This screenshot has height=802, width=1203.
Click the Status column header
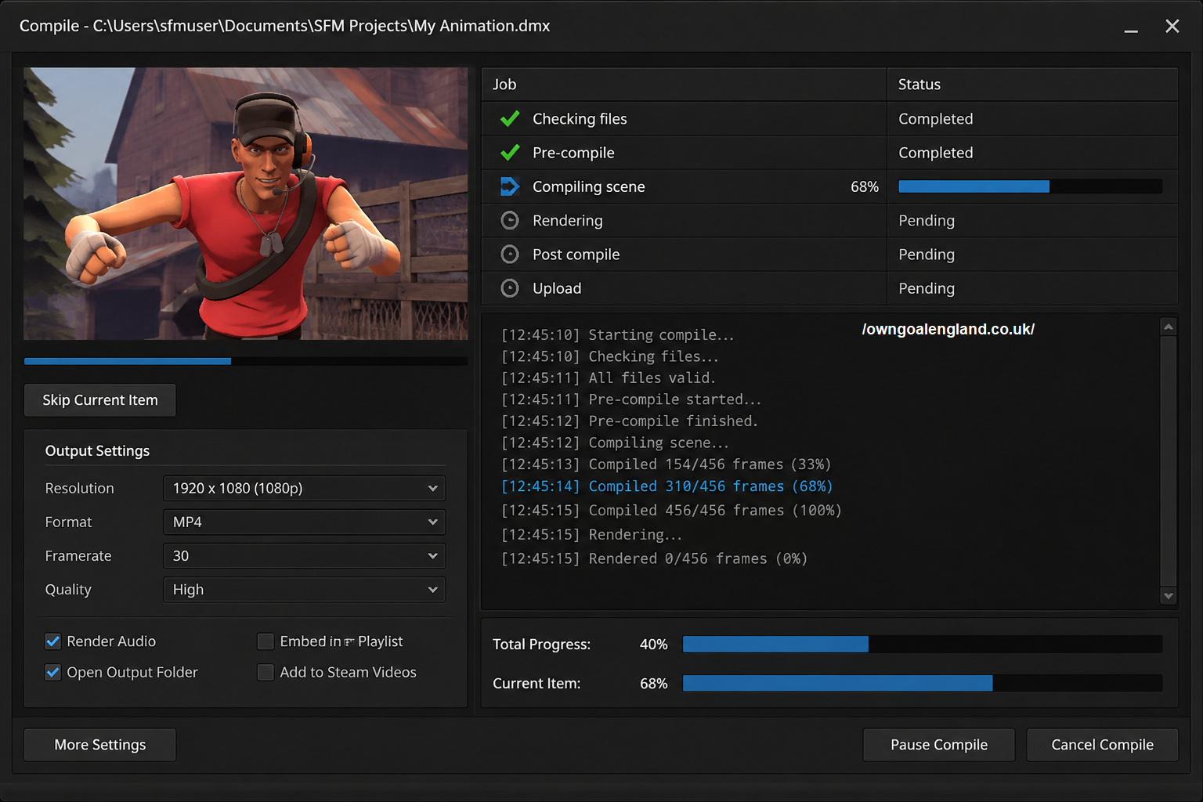click(1032, 85)
